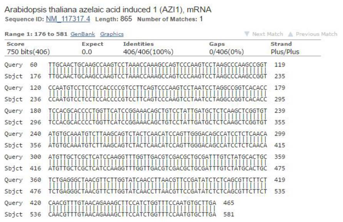Click the score value 750 bits(406)
This screenshot has width=343, height=222.
(x=28, y=52)
